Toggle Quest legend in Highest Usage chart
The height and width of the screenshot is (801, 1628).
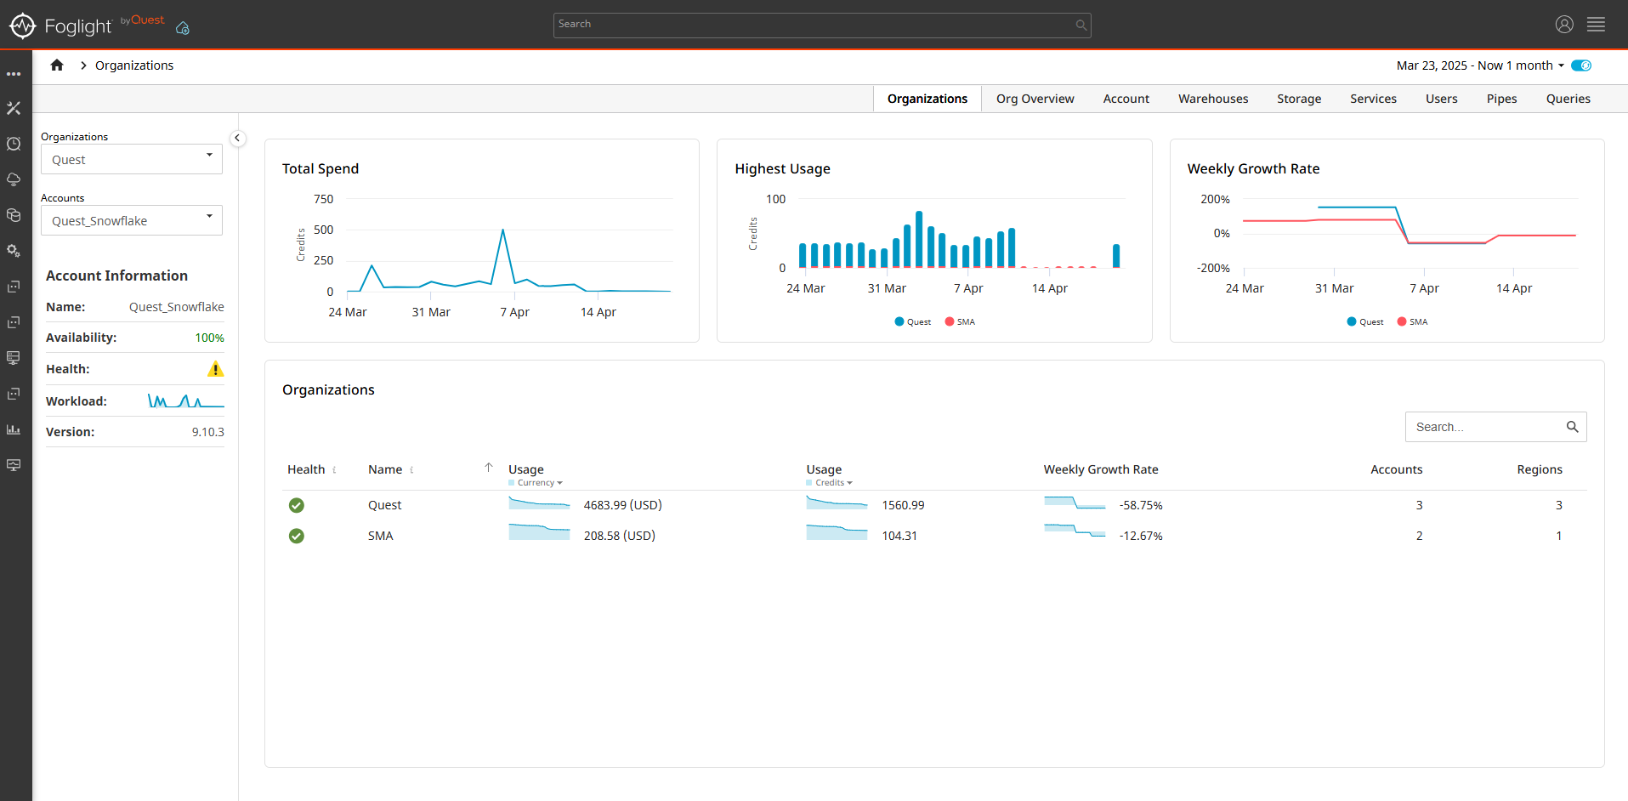coord(913,321)
